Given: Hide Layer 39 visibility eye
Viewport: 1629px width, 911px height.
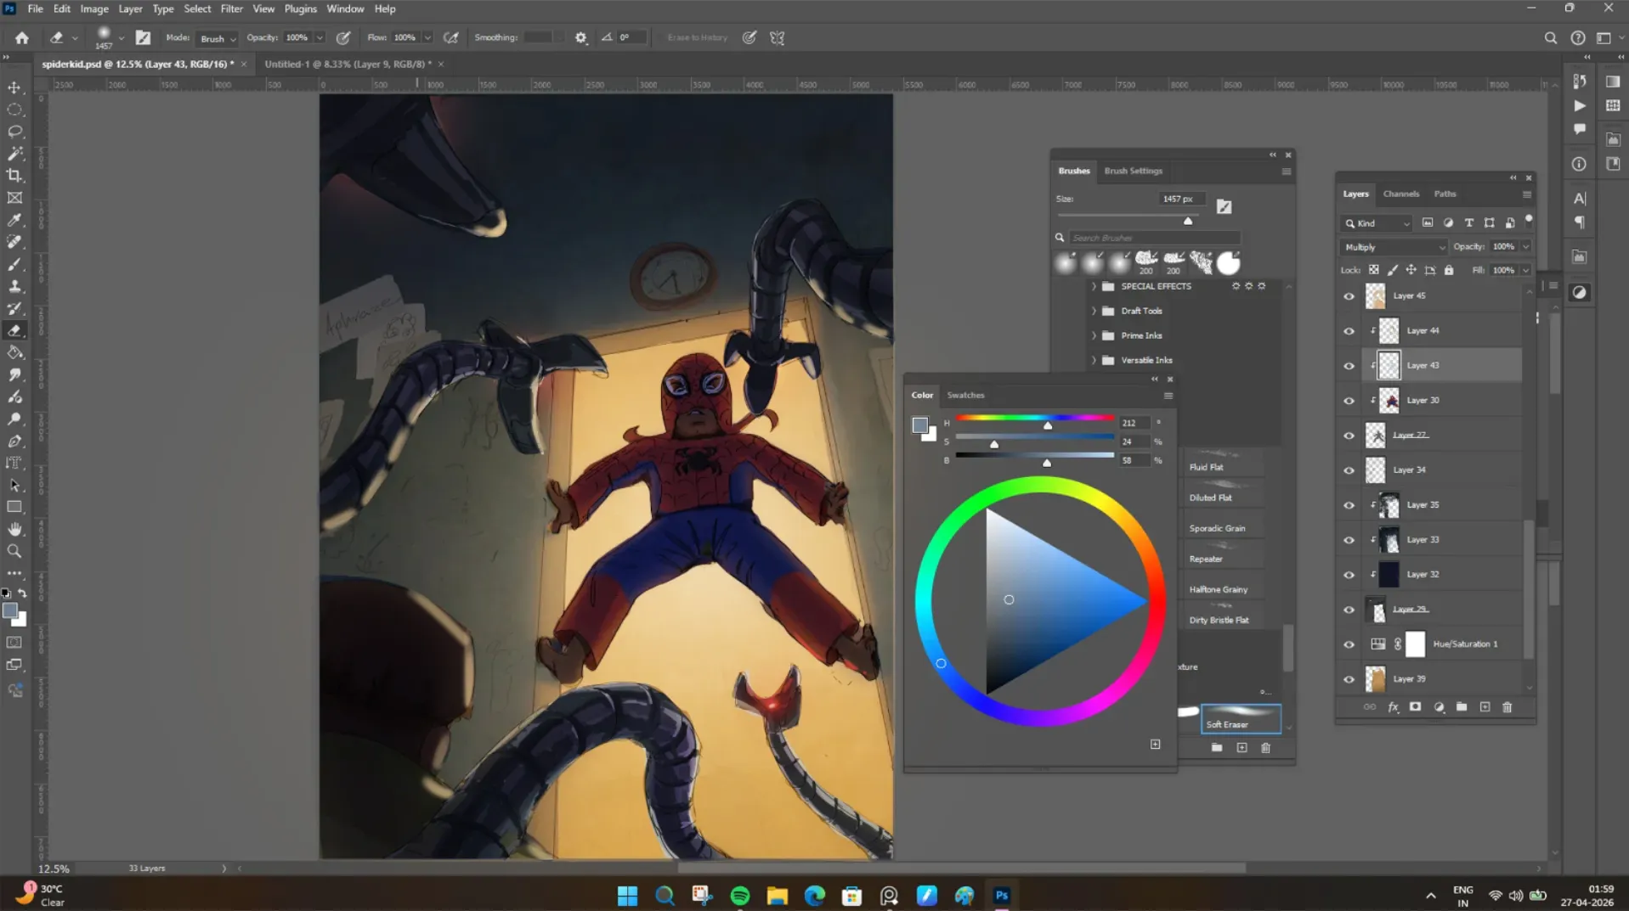Looking at the screenshot, I should tap(1349, 679).
